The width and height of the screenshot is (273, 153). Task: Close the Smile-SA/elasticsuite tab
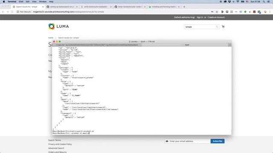pyautogui.click(x=145, y=7)
